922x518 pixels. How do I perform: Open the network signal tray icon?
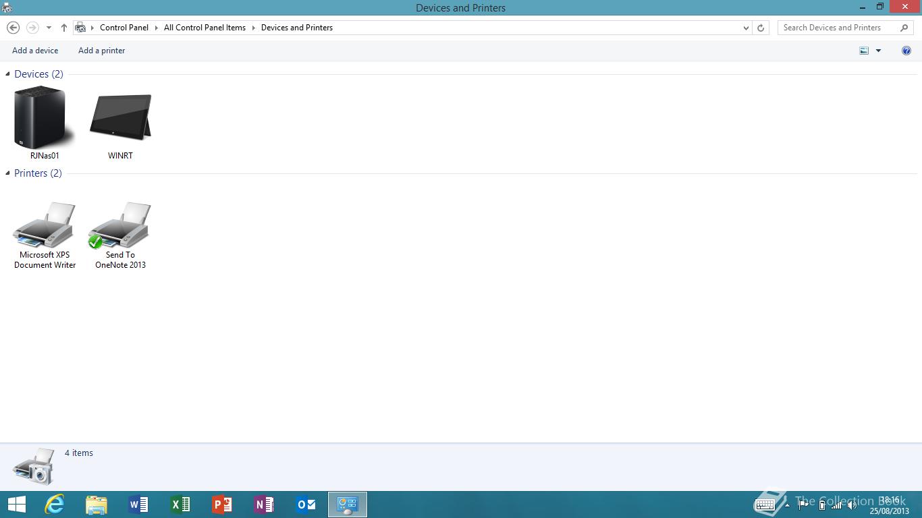[837, 505]
